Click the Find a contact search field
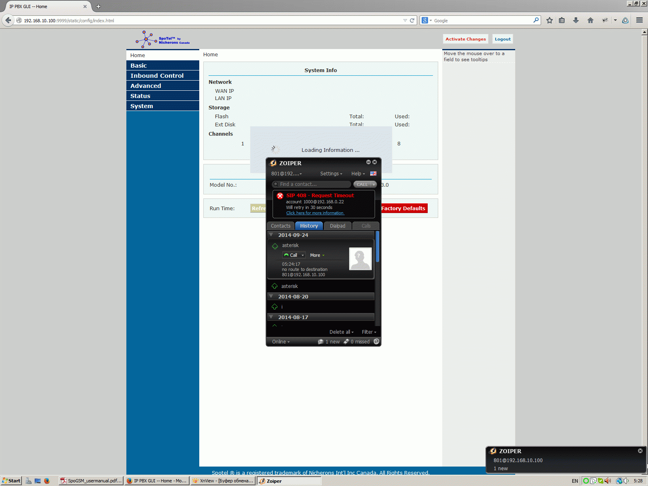Screen dimensions: 648x486 (x=311, y=185)
